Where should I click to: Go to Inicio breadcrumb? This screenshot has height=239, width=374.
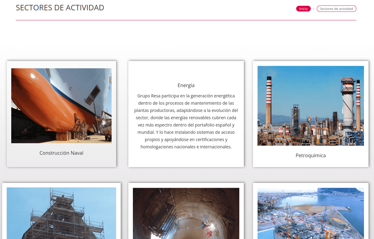click(303, 9)
